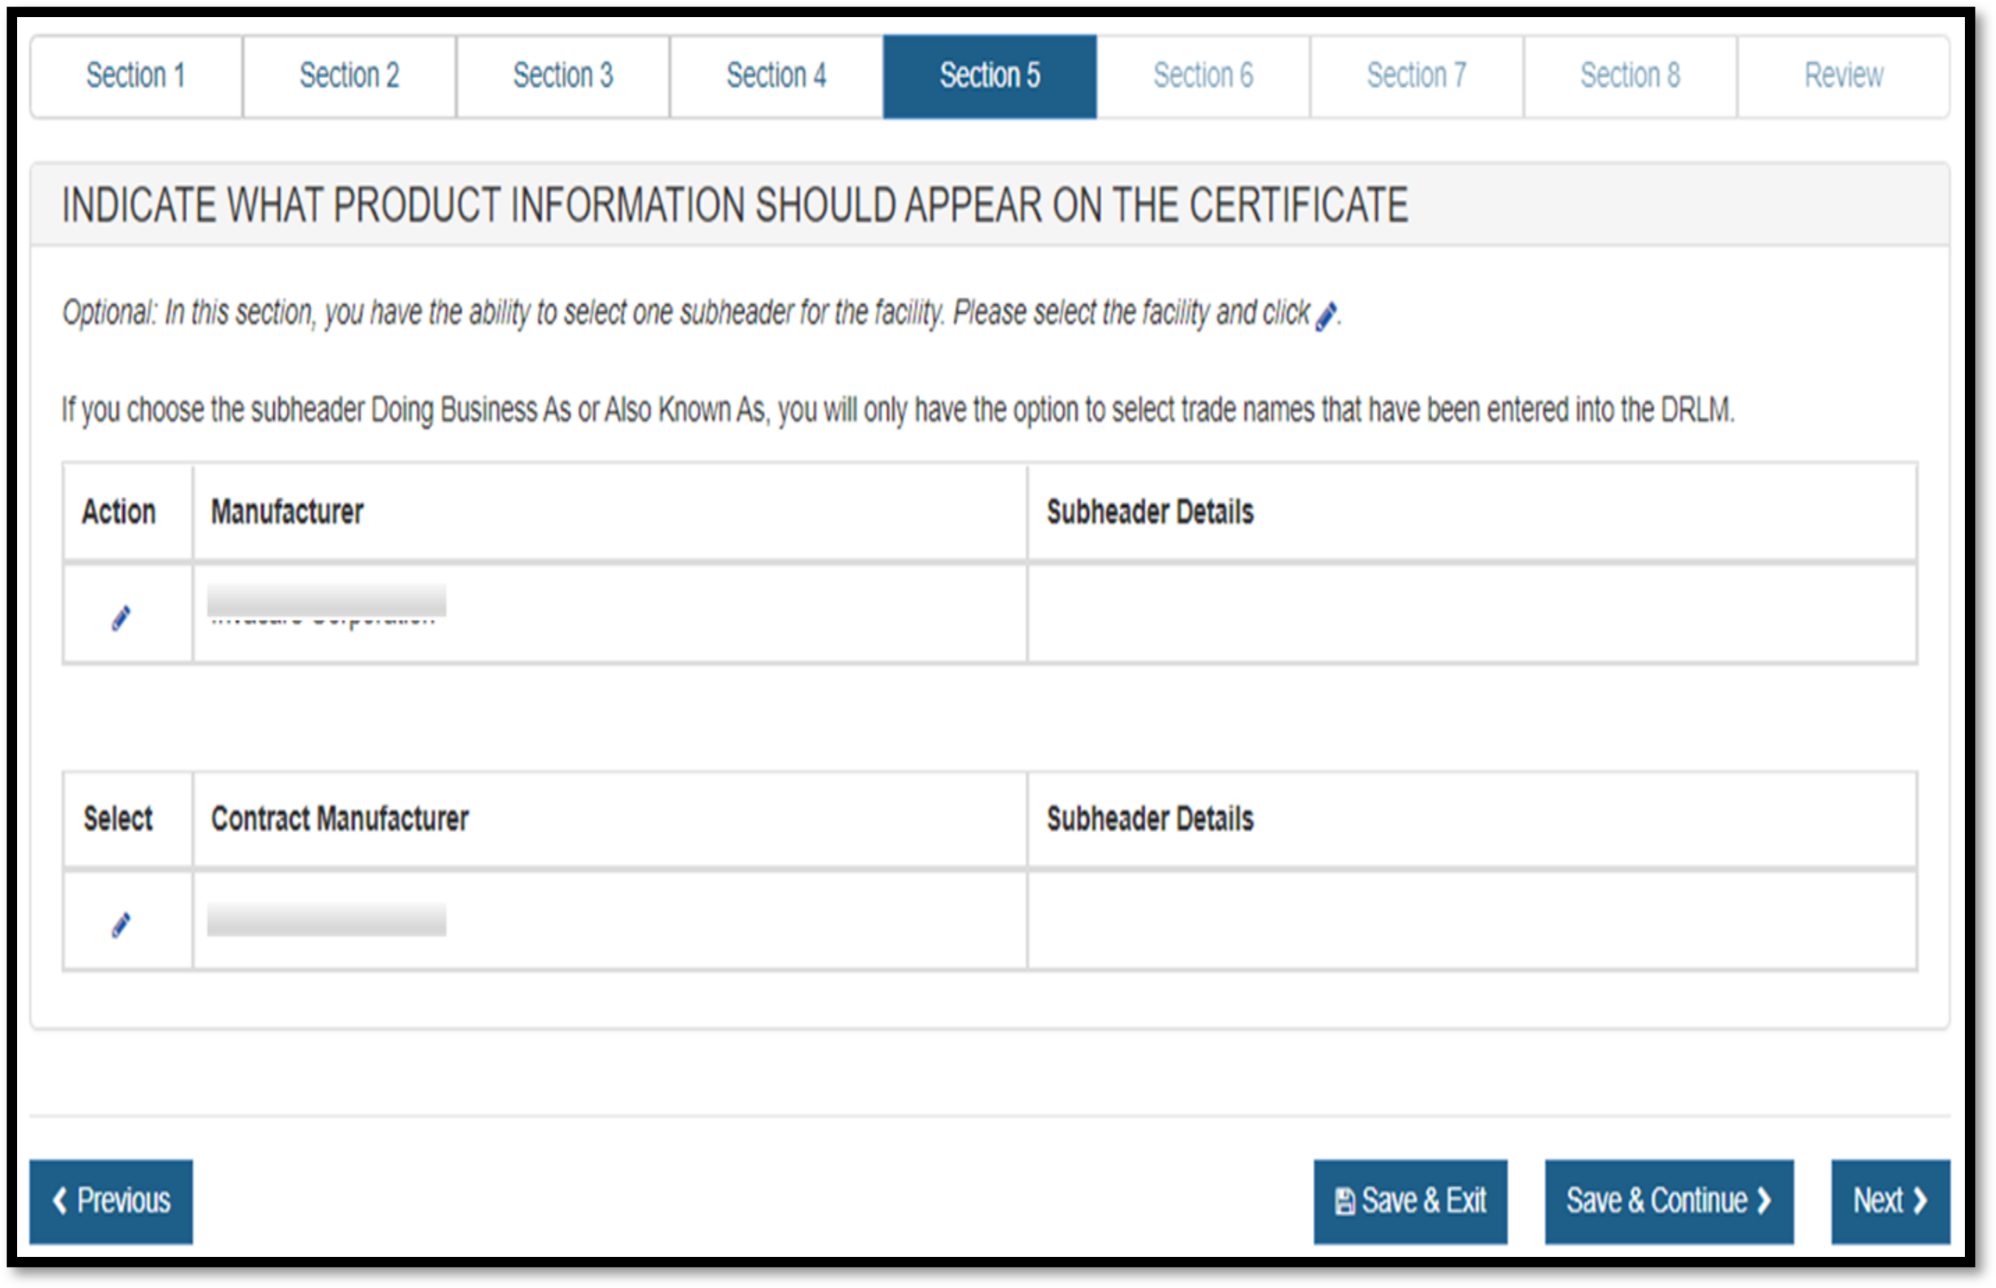Viewport: 1996px width, 1288px height.
Task: Click the active Section 5 tab
Action: [x=990, y=76]
